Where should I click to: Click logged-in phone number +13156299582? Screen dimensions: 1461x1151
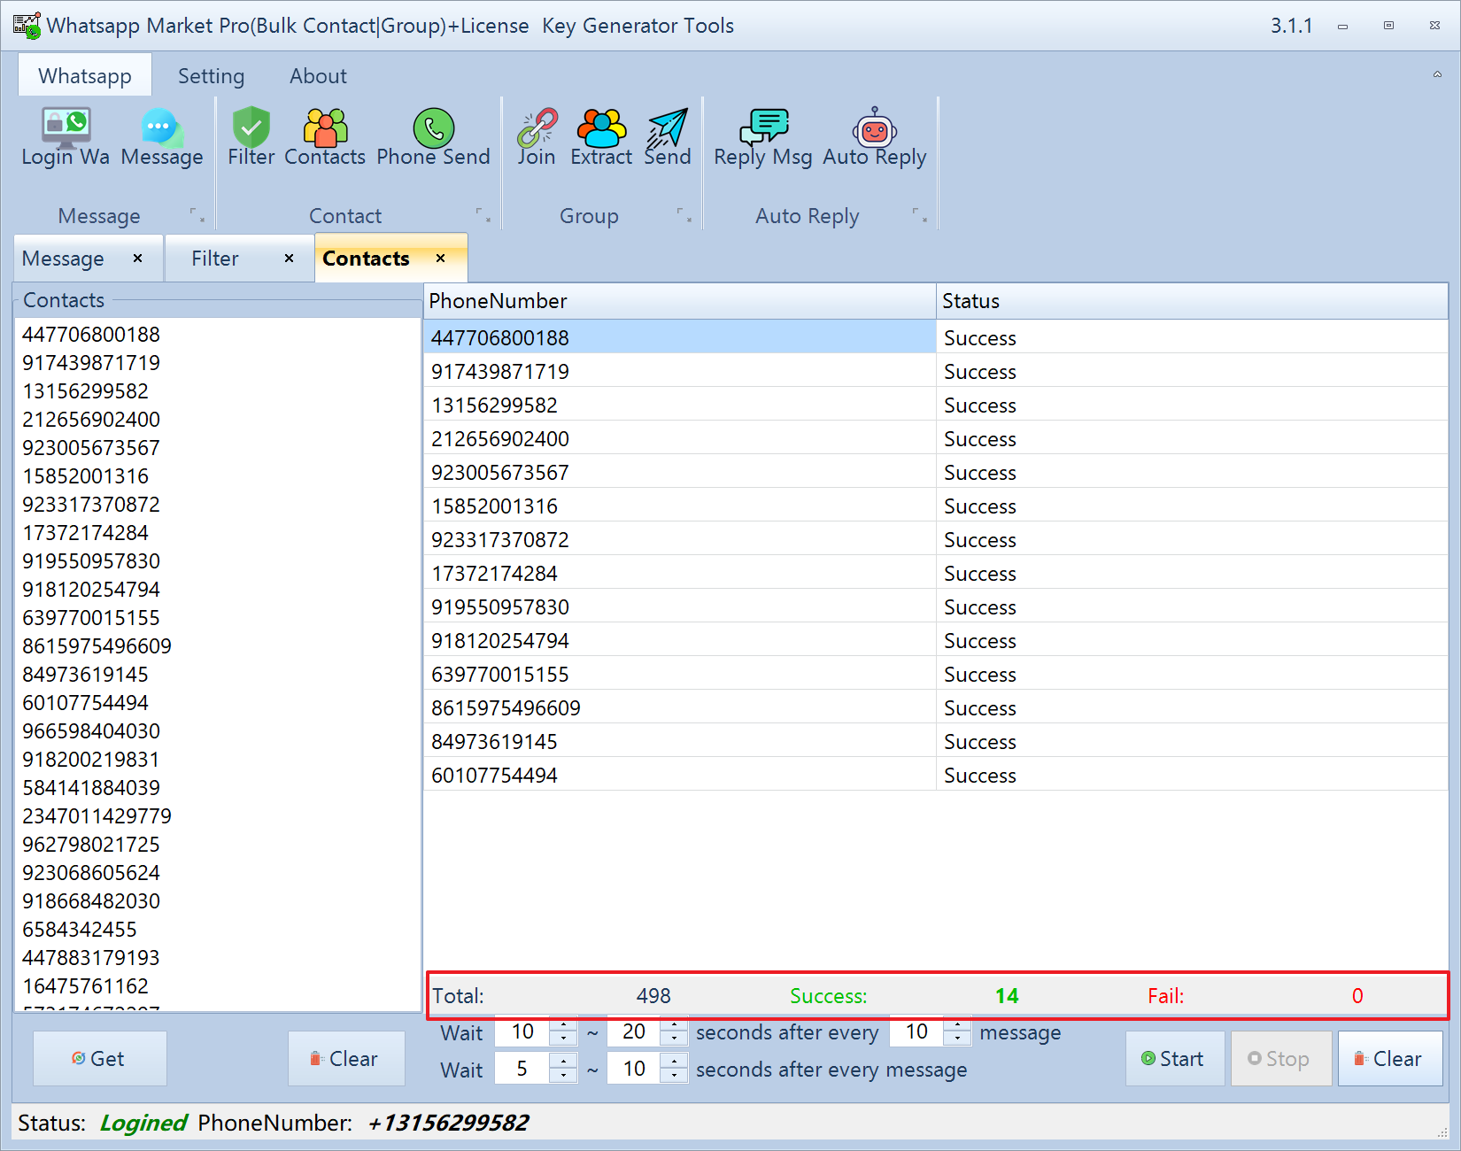point(447,1123)
